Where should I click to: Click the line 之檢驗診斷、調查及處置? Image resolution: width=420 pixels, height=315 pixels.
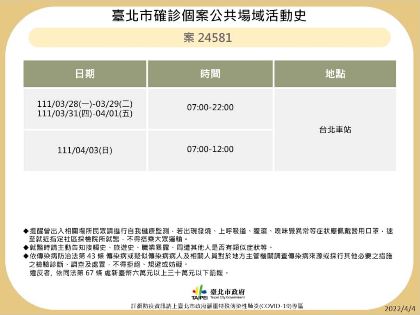click(x=109, y=265)
